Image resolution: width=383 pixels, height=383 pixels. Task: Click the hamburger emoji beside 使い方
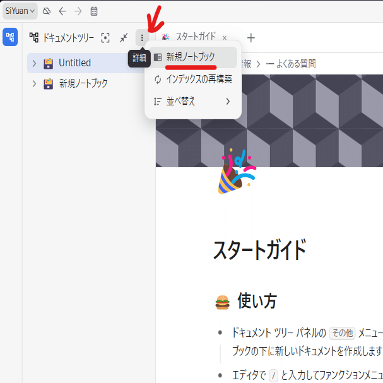tap(222, 302)
